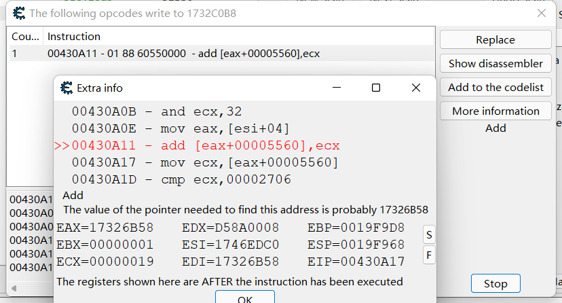Screen dimensions: 562x303
Task: Click the Replace button
Action: 495,40
